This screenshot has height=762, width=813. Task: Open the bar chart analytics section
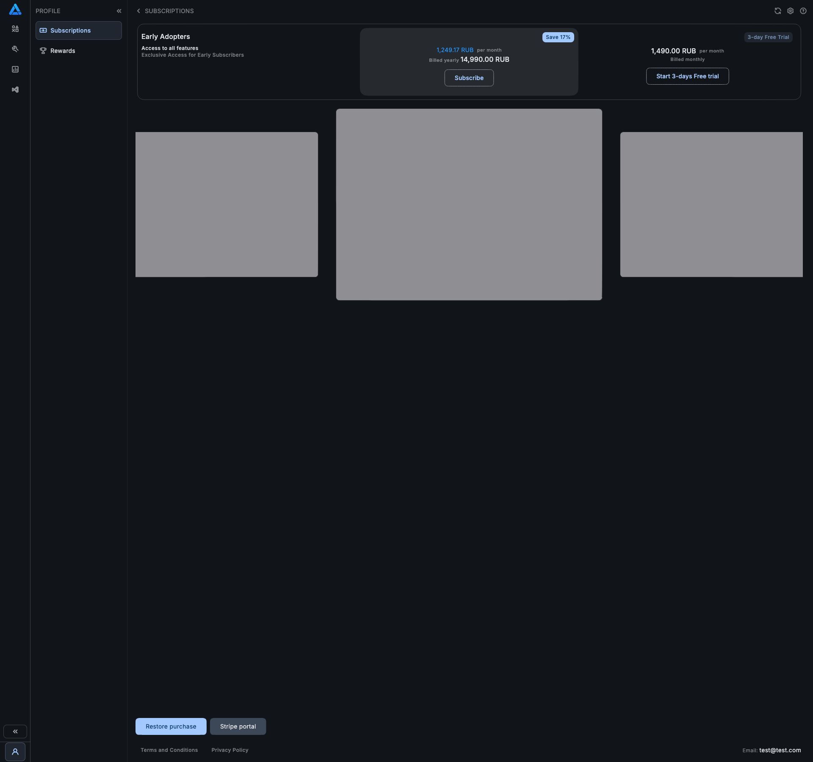[x=15, y=69]
